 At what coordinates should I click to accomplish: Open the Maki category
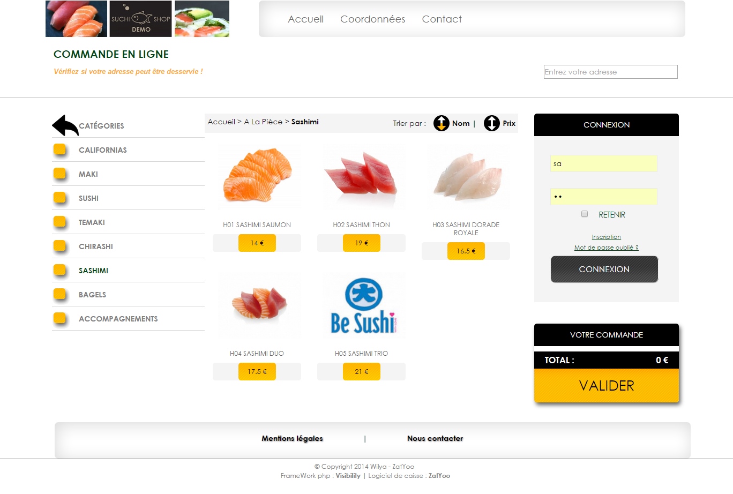88,174
